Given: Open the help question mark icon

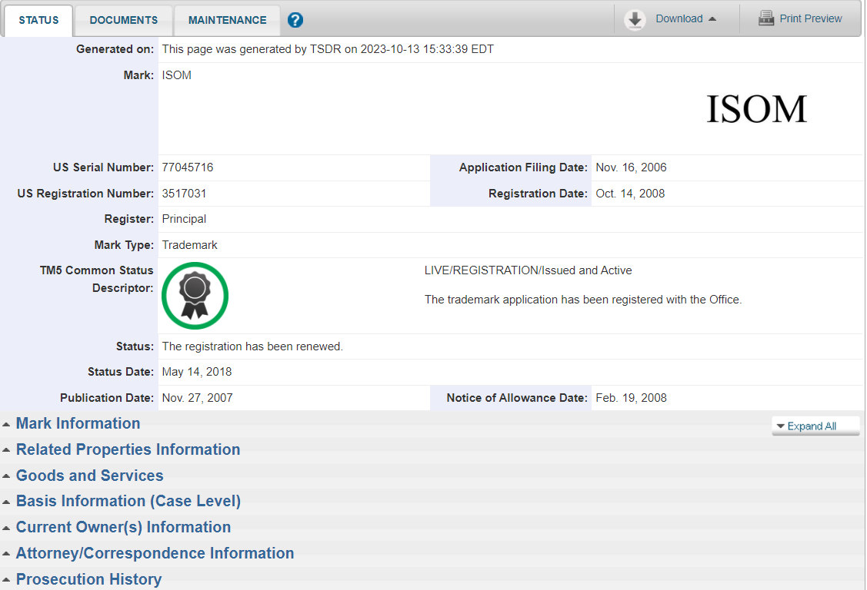Looking at the screenshot, I should pos(295,21).
